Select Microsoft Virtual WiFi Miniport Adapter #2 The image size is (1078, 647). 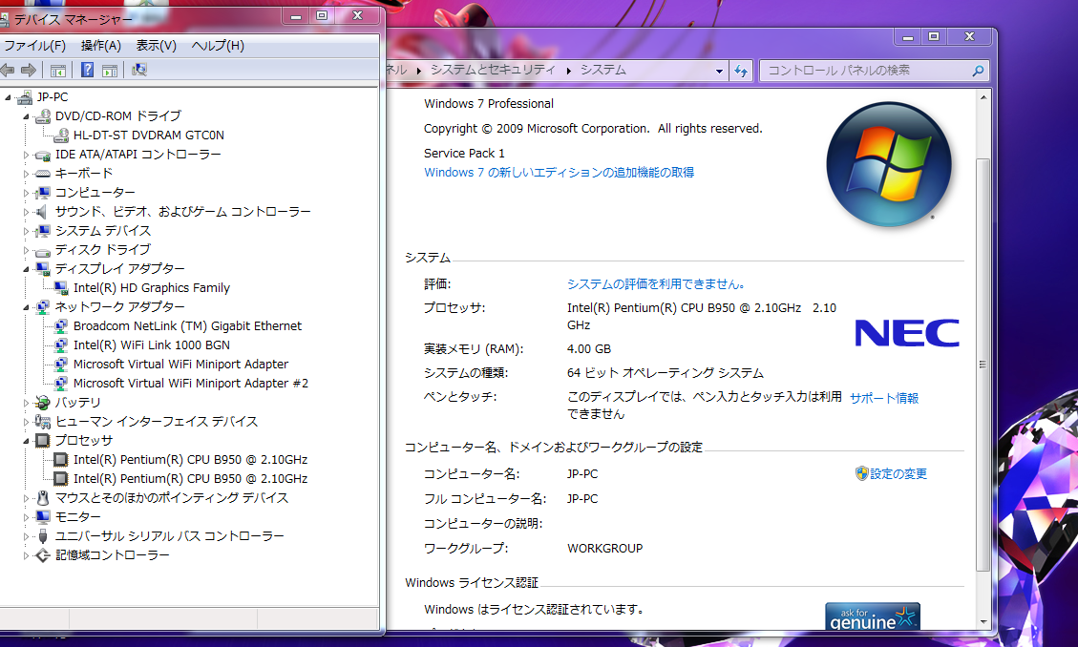[x=190, y=384]
